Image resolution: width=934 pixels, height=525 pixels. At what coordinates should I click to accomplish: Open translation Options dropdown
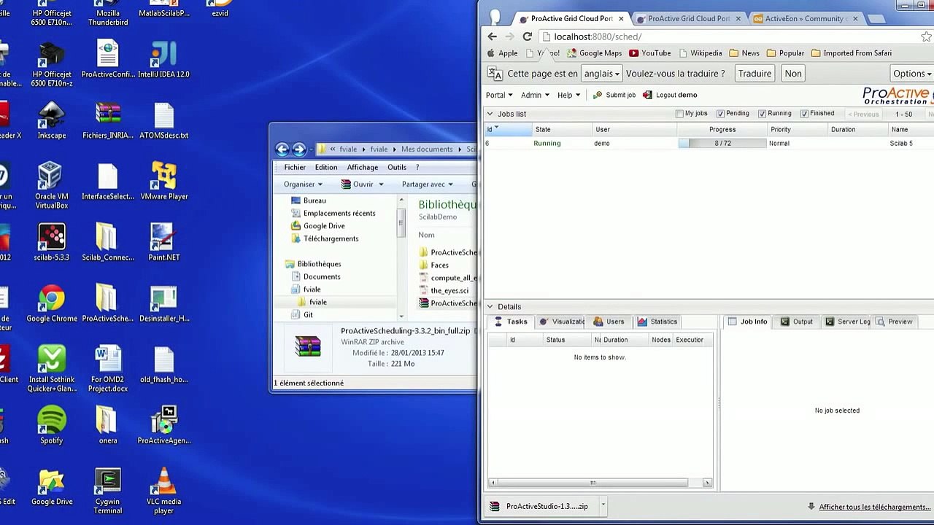[912, 73]
